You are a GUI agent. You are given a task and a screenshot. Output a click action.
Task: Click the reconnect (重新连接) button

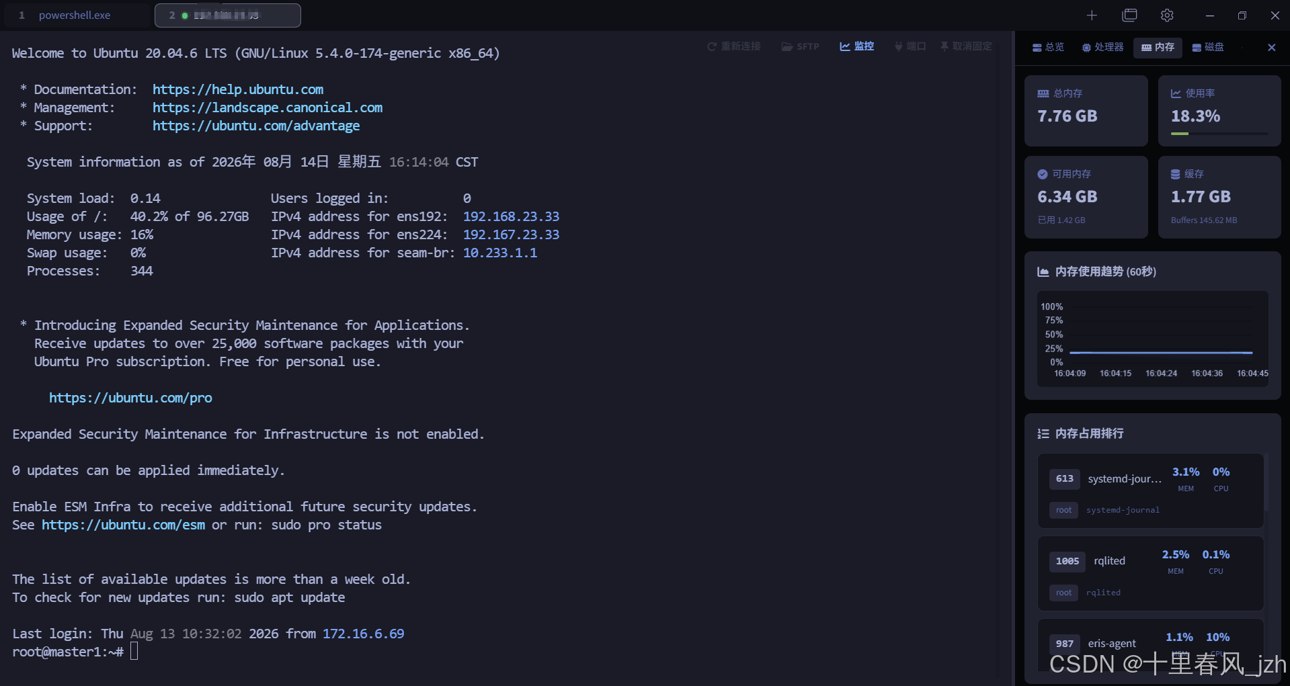click(734, 46)
